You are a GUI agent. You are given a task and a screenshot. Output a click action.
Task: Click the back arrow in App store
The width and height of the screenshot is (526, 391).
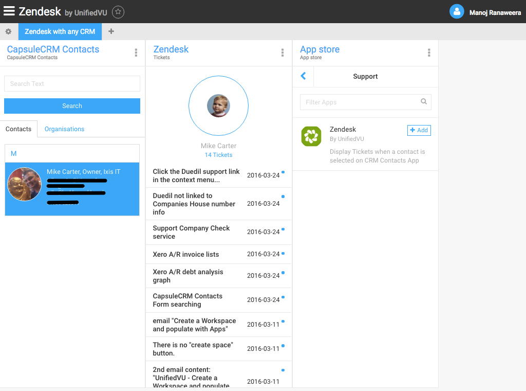click(303, 76)
